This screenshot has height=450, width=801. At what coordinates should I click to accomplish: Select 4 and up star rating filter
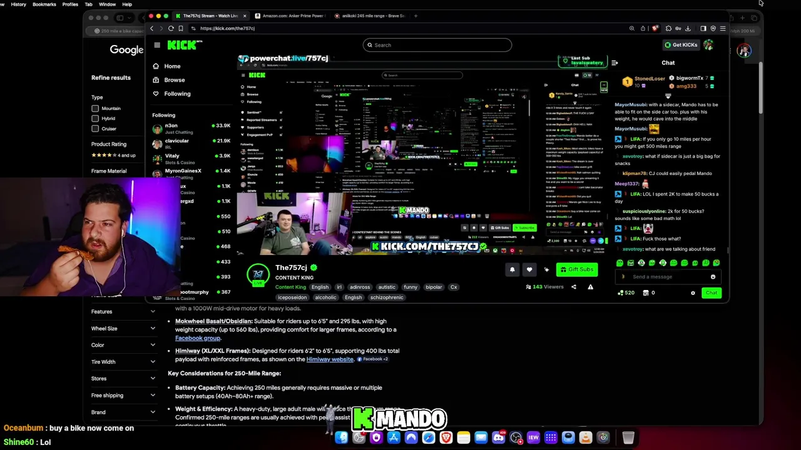tap(113, 155)
